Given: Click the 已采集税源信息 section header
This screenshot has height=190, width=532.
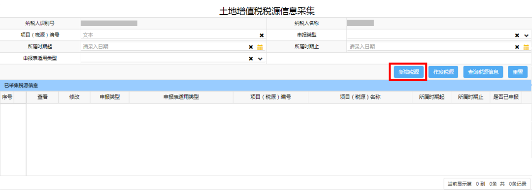Looking at the screenshot, I should (x=266, y=85).
